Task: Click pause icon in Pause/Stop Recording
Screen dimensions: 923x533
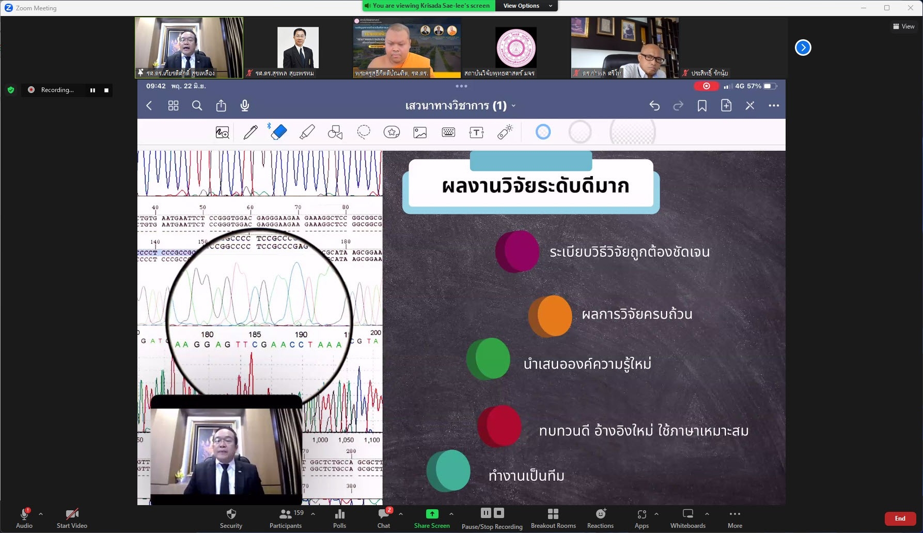Action: point(486,513)
